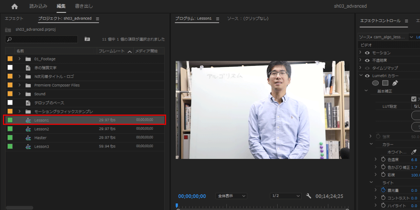This screenshot has height=210, width=420.
Task: Click the project search input field
Action: [42, 39]
